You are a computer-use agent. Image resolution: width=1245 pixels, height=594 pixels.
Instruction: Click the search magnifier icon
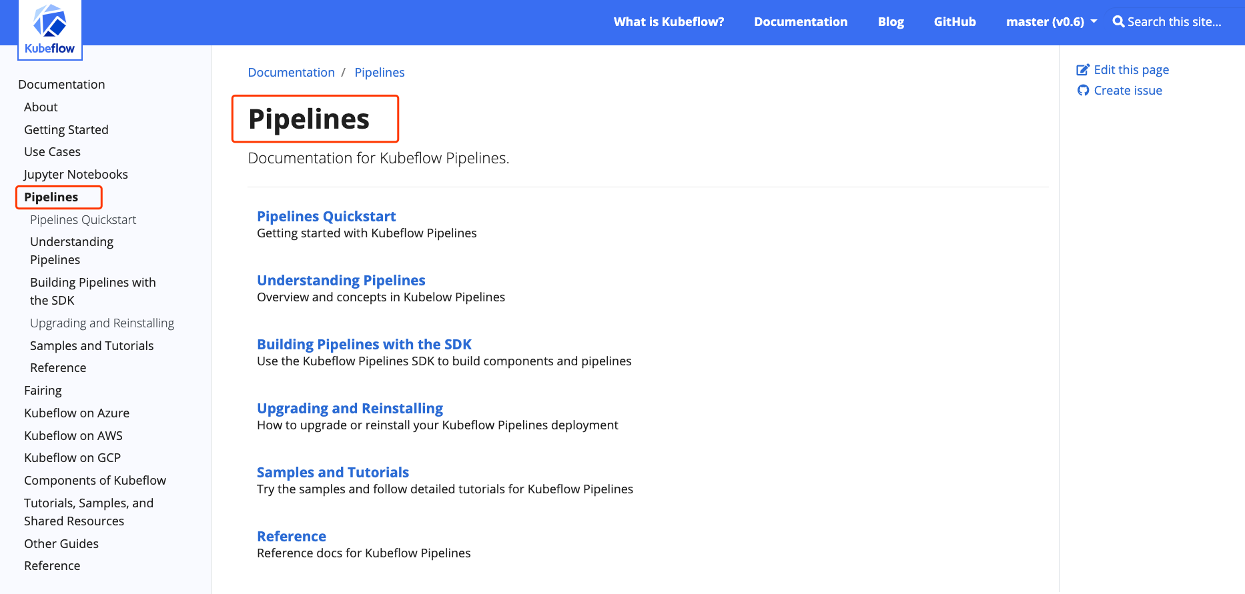coord(1118,21)
